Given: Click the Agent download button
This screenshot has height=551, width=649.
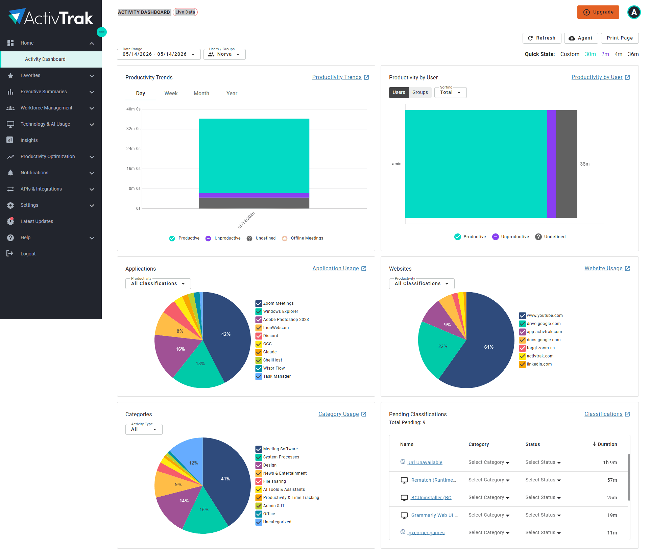Looking at the screenshot, I should click(x=581, y=38).
